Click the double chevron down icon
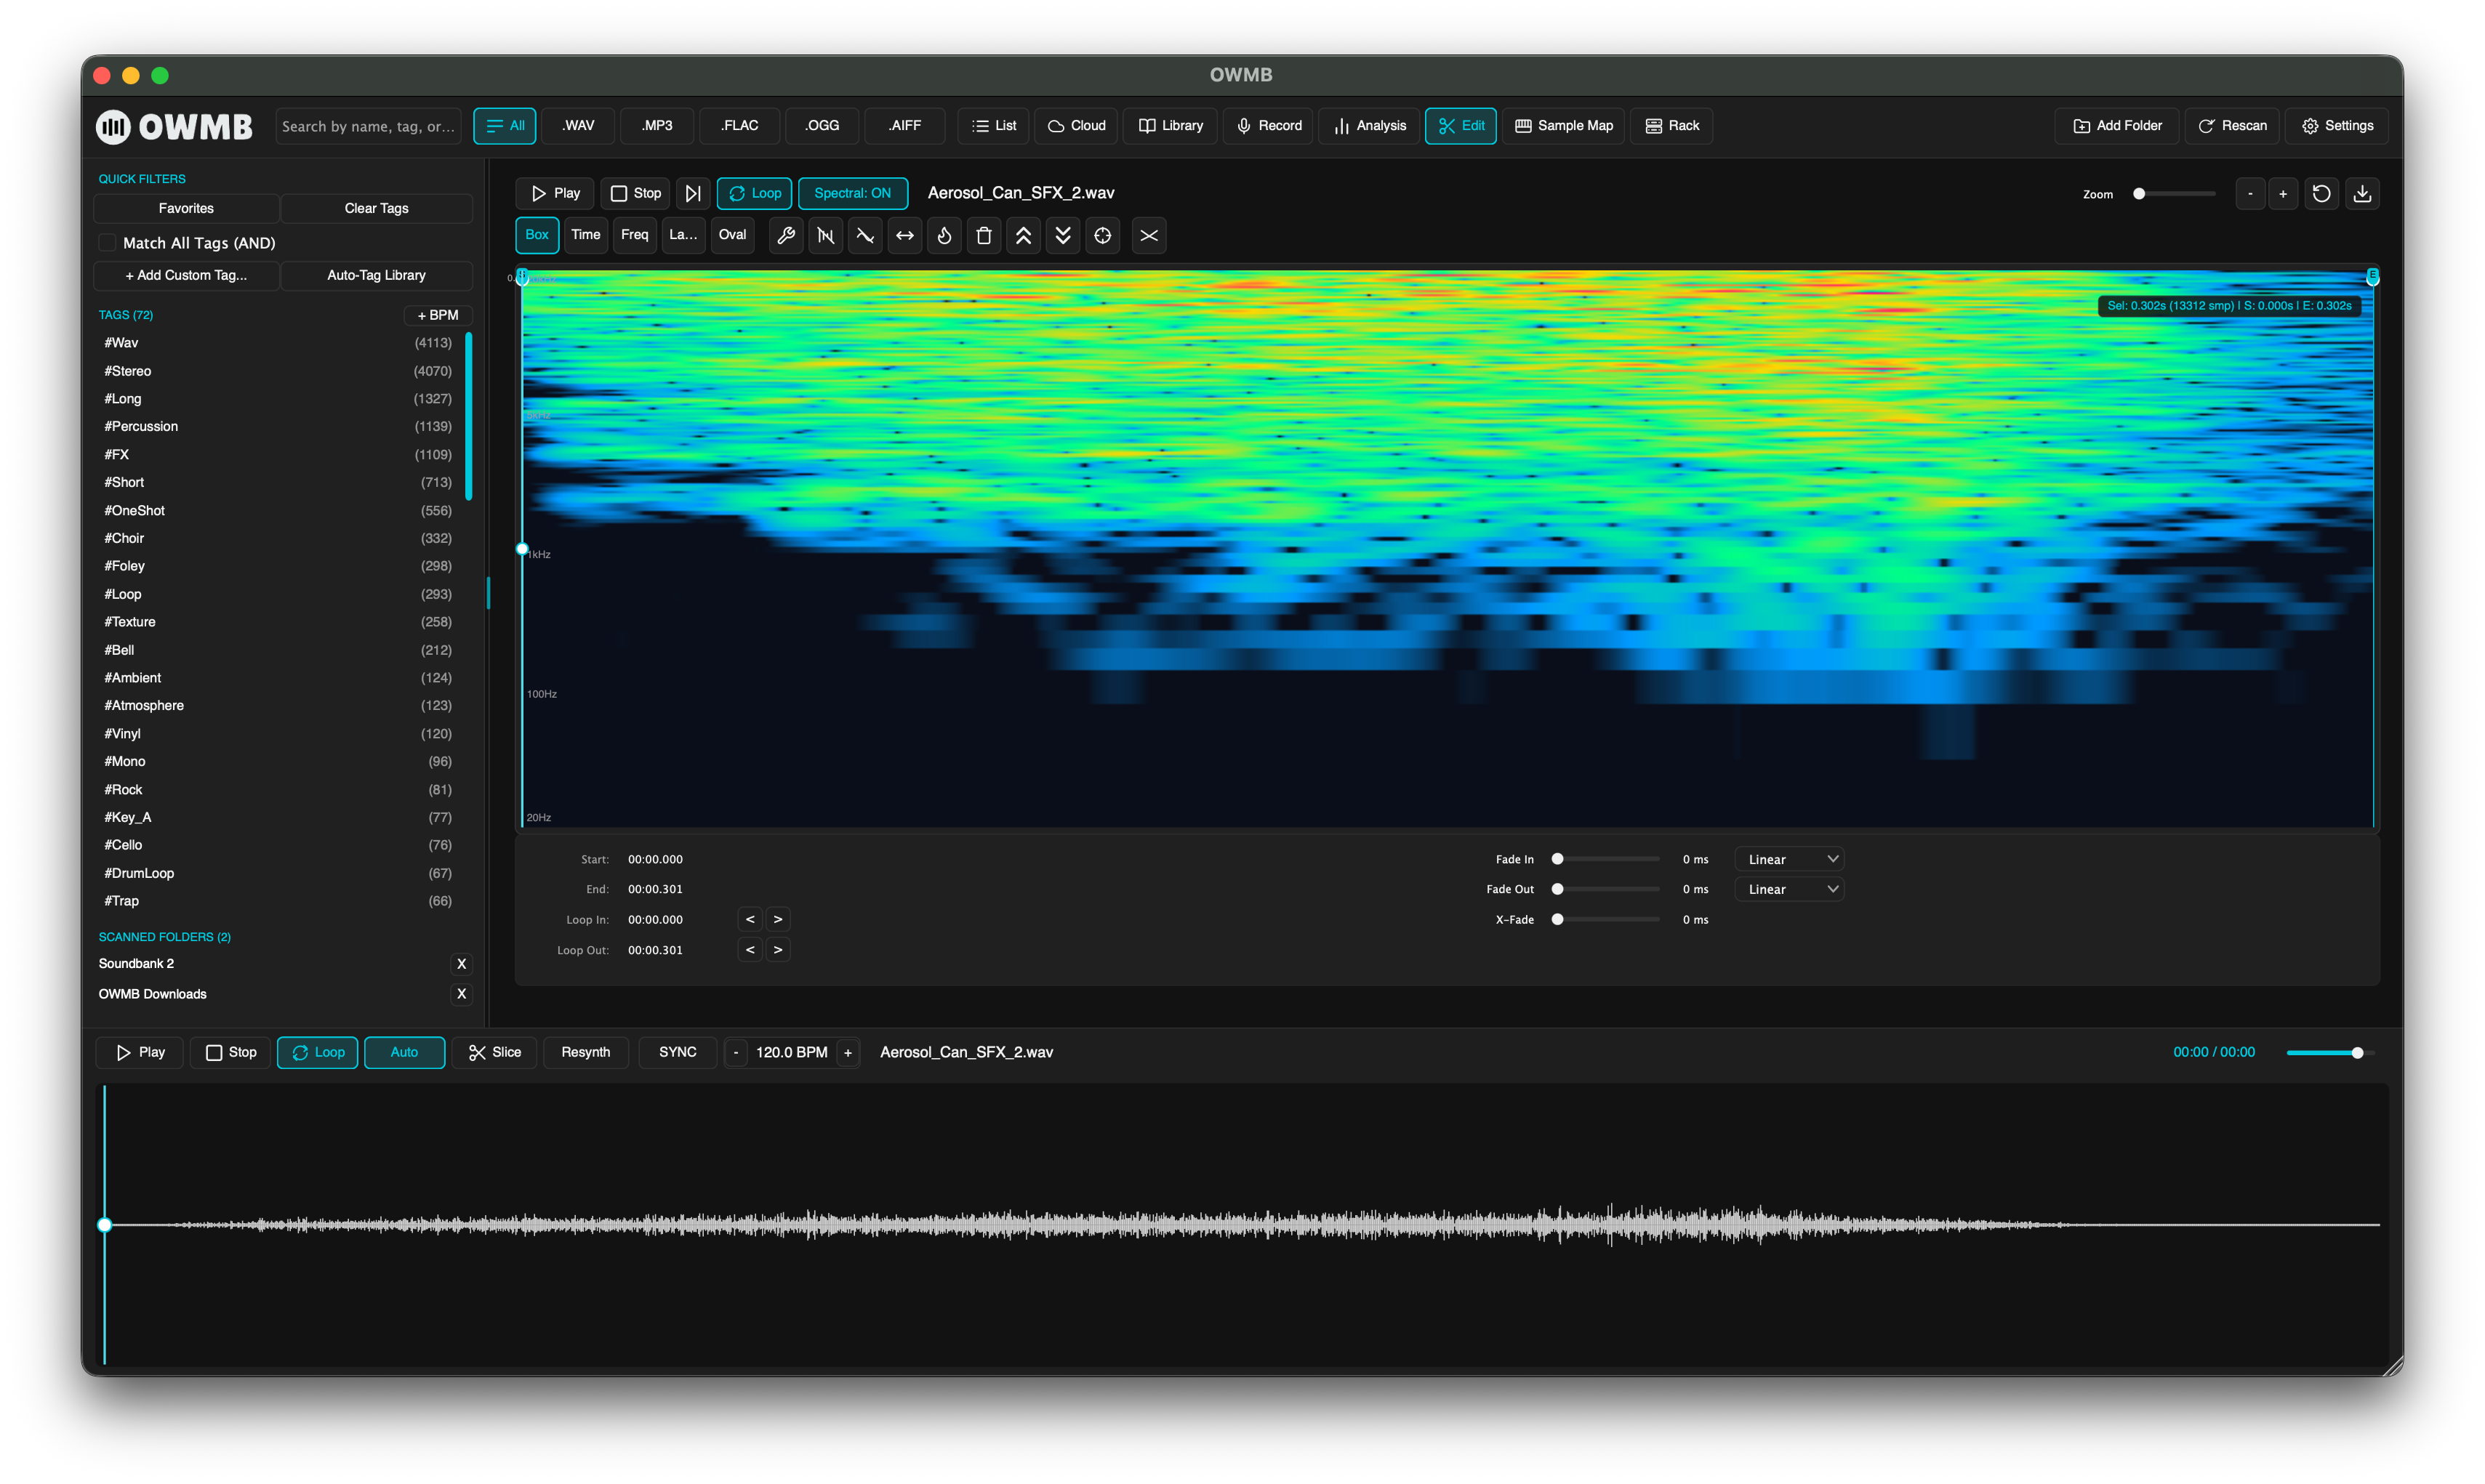The width and height of the screenshot is (2485, 1484). click(1062, 235)
